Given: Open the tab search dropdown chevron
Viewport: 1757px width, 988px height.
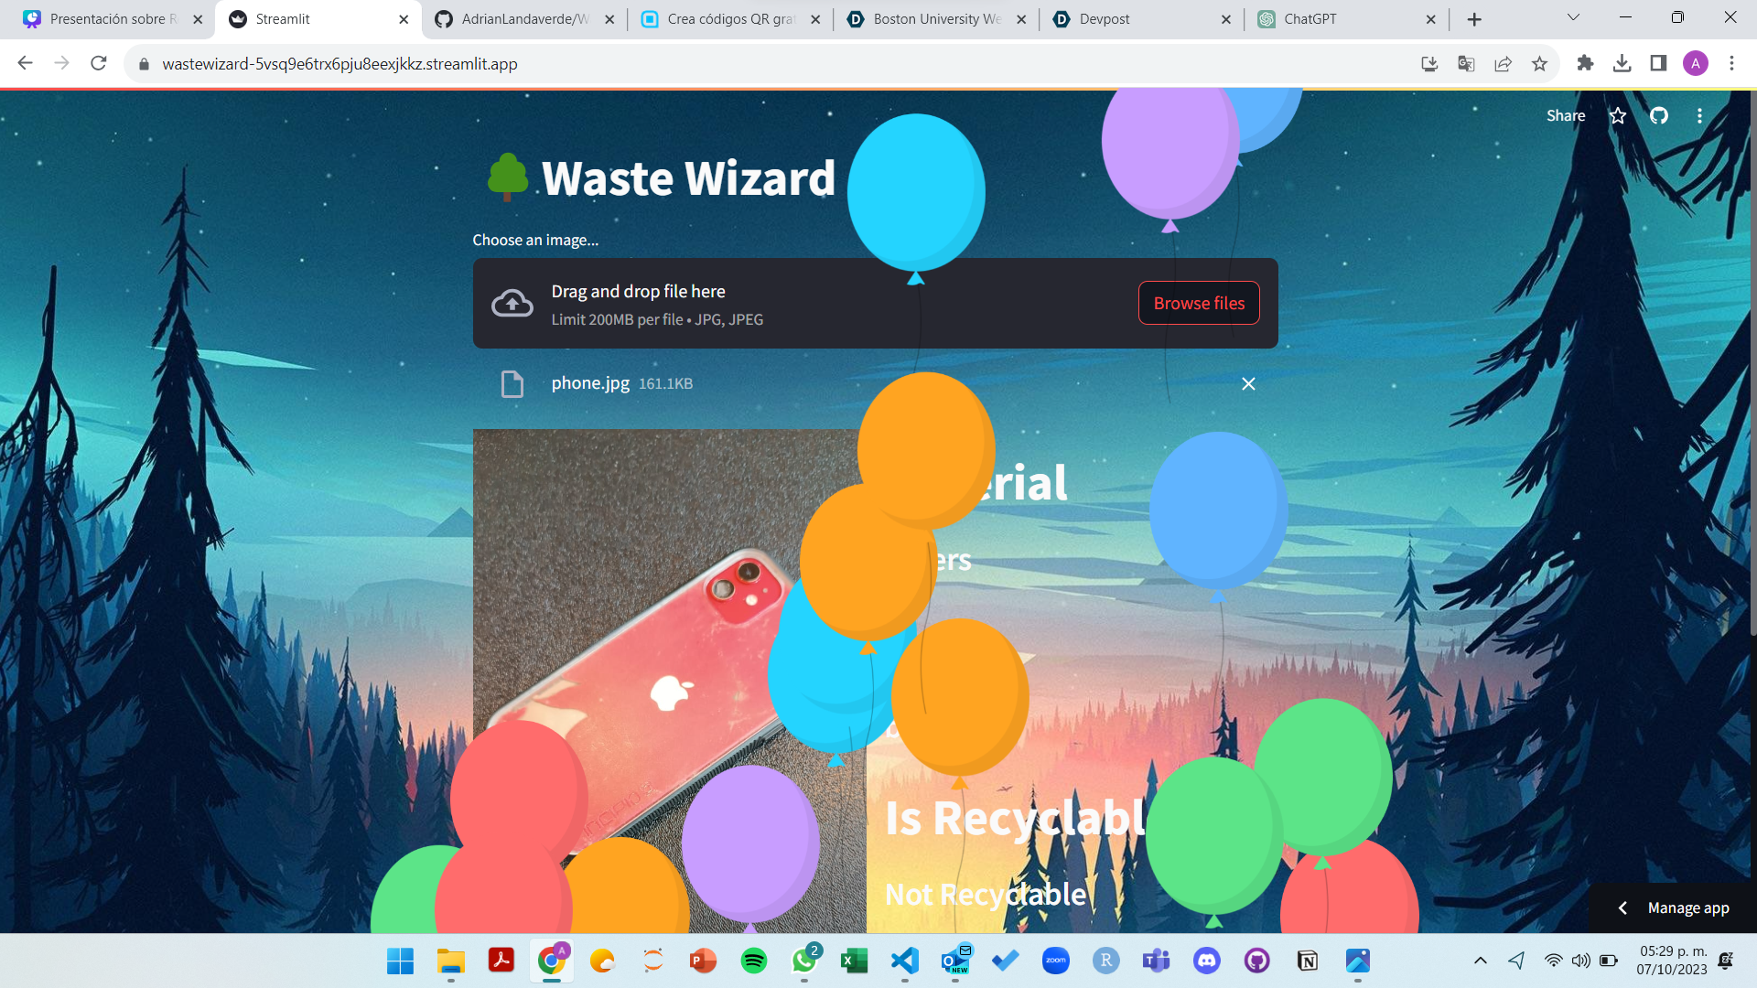Looking at the screenshot, I should 1573,17.
